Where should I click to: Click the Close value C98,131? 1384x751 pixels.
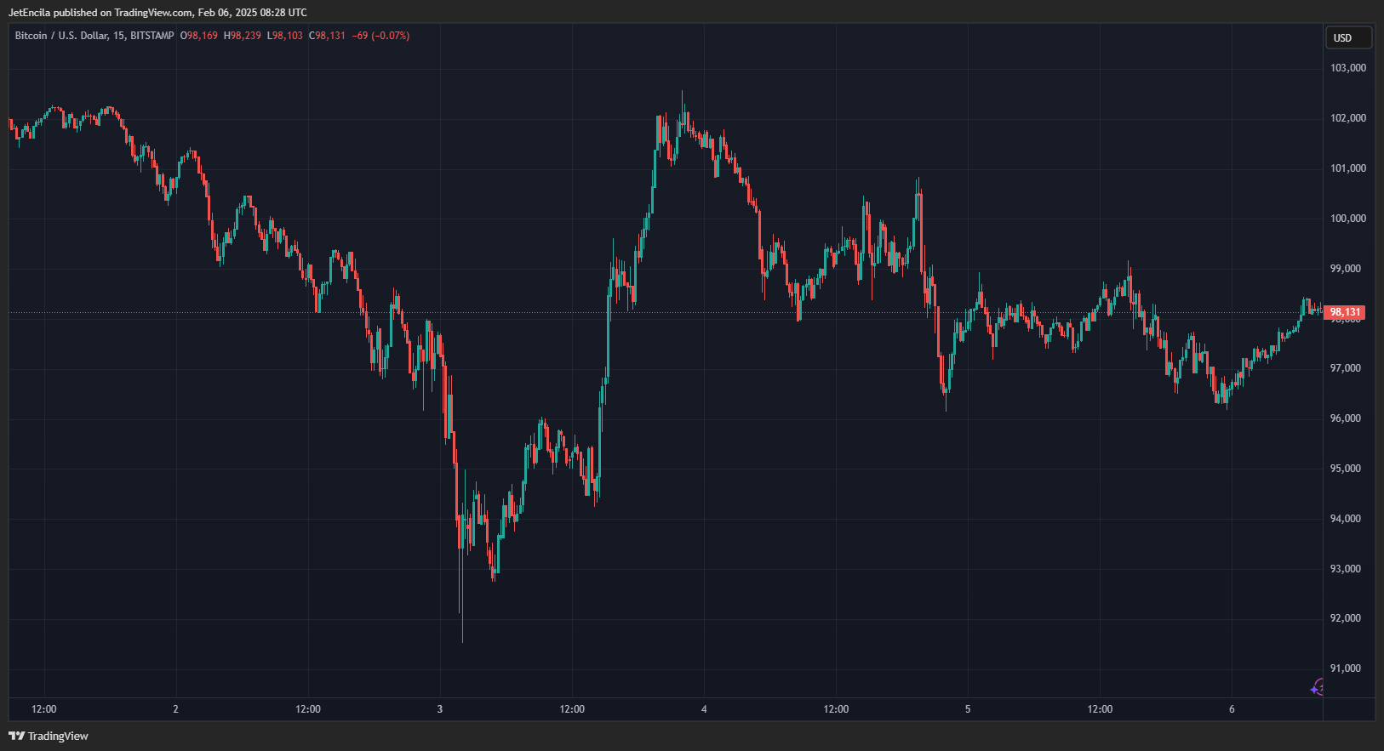(x=328, y=36)
